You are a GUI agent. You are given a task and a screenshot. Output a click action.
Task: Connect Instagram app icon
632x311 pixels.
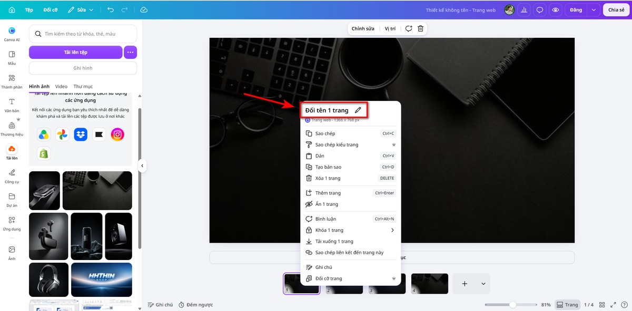[117, 135]
